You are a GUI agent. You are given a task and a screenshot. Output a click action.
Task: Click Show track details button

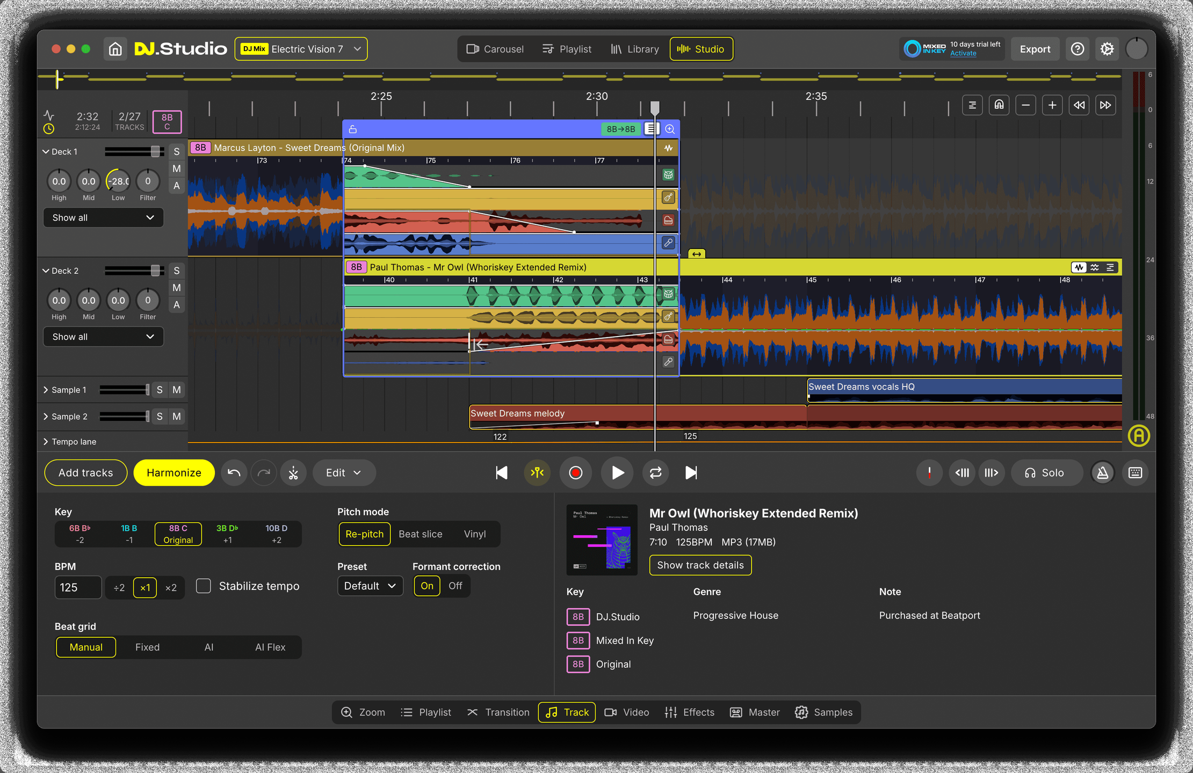tap(700, 565)
